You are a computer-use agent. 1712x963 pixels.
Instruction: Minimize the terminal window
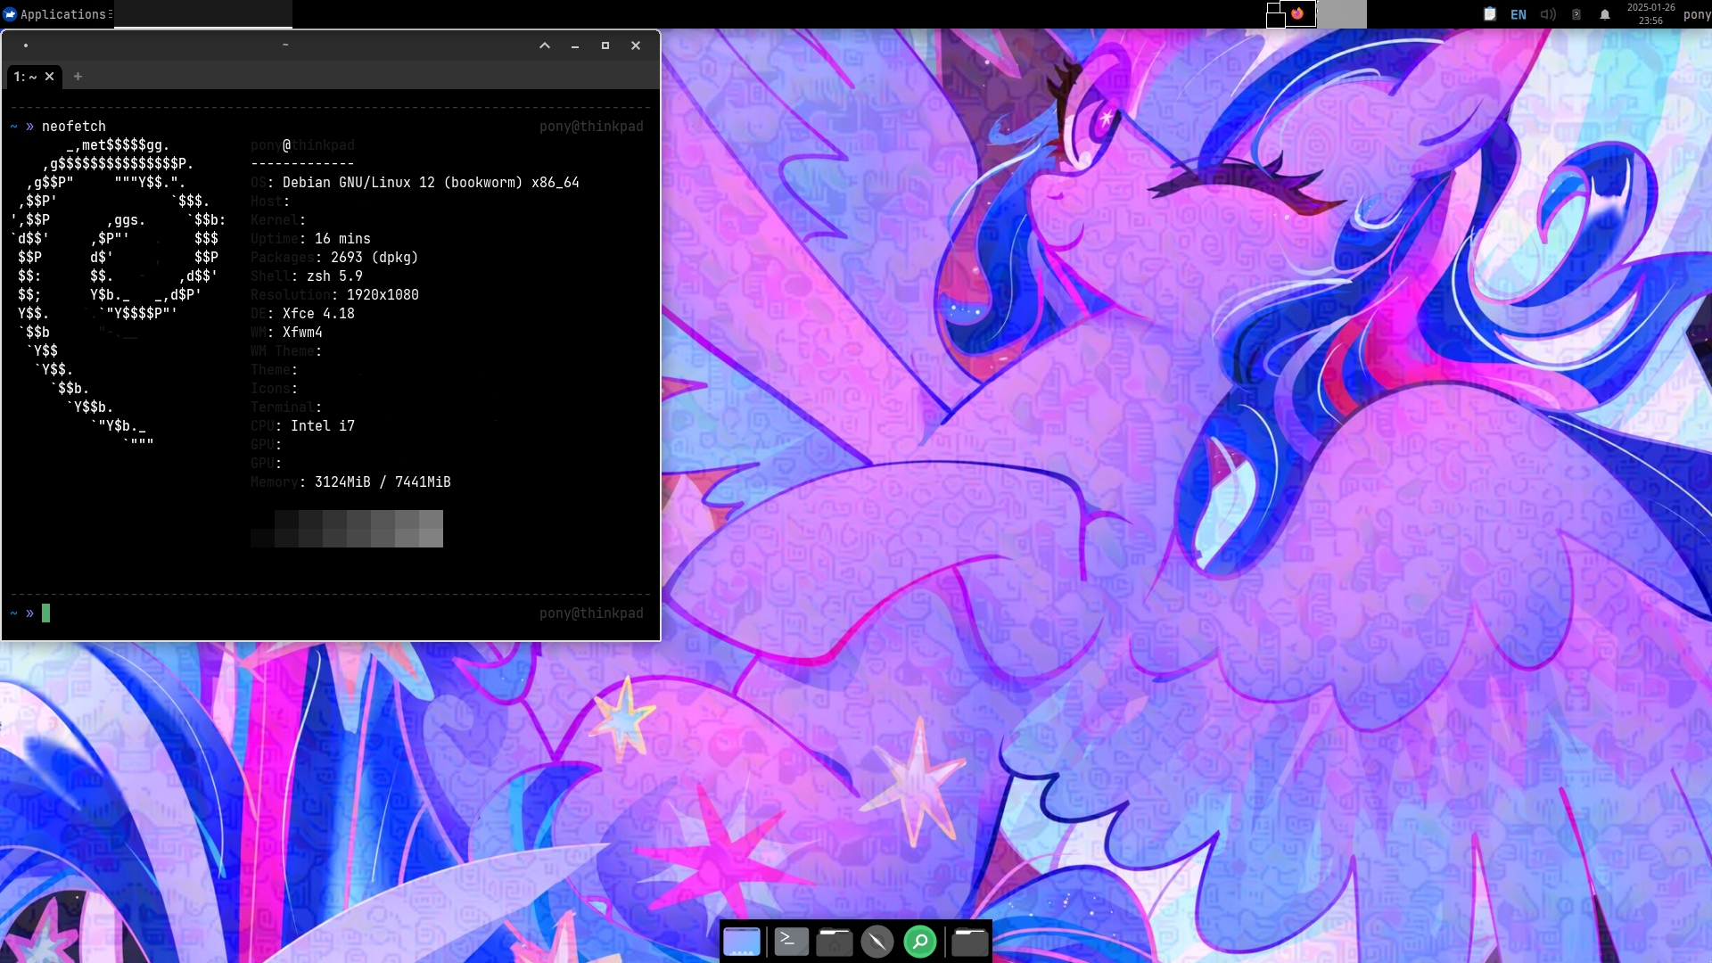(575, 45)
